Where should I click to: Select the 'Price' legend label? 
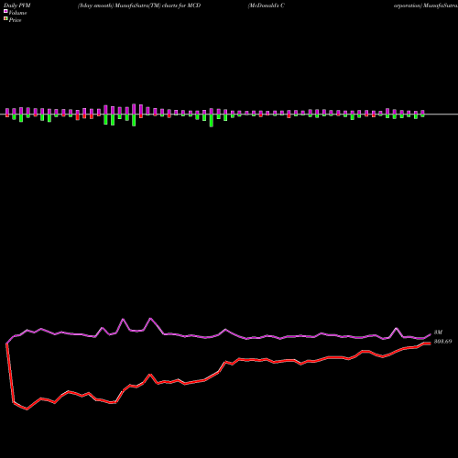point(15,20)
